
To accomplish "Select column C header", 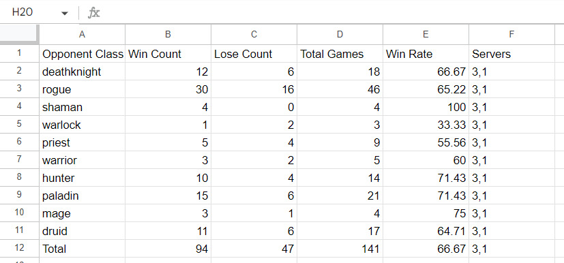I will coord(254,35).
